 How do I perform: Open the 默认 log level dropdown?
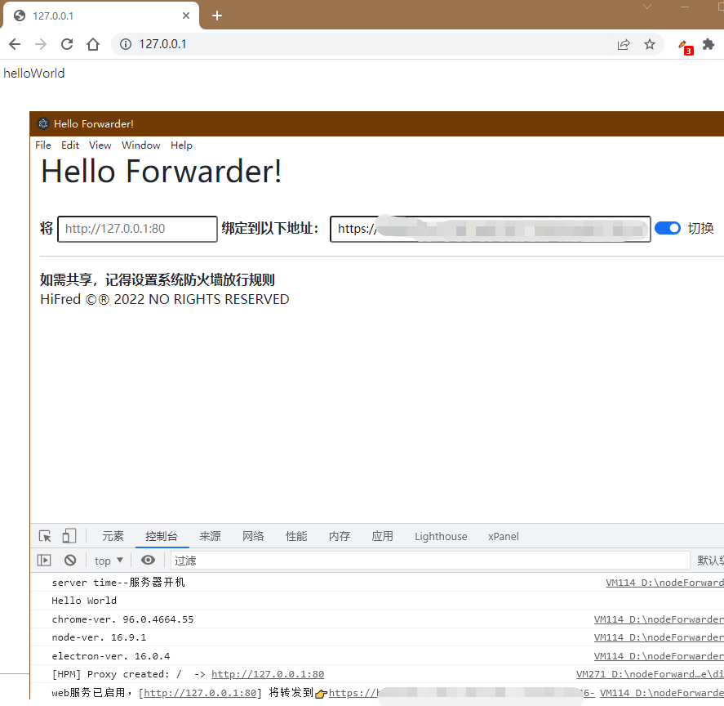click(710, 561)
